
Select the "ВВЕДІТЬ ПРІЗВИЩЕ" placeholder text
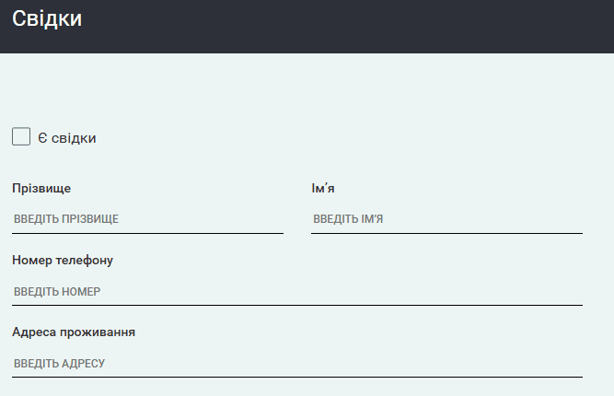point(66,219)
